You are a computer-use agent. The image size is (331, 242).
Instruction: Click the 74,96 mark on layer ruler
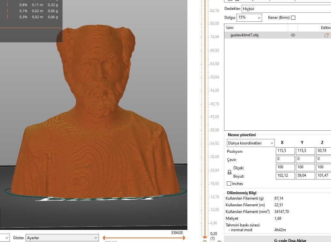215,37
